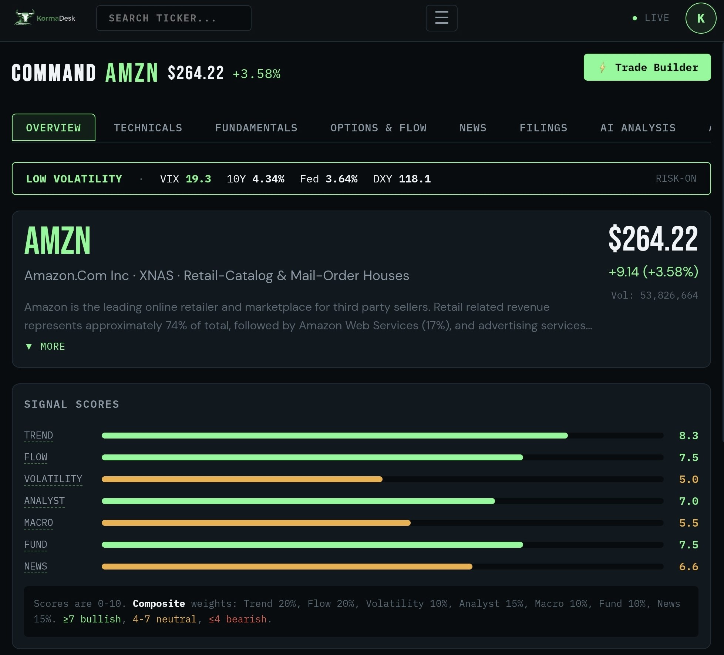Click the ≤4 bearish legend text
Image resolution: width=724 pixels, height=655 pixels.
tap(238, 619)
